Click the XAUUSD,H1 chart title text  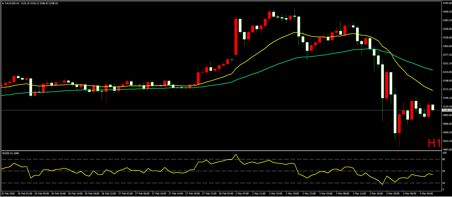12,3
